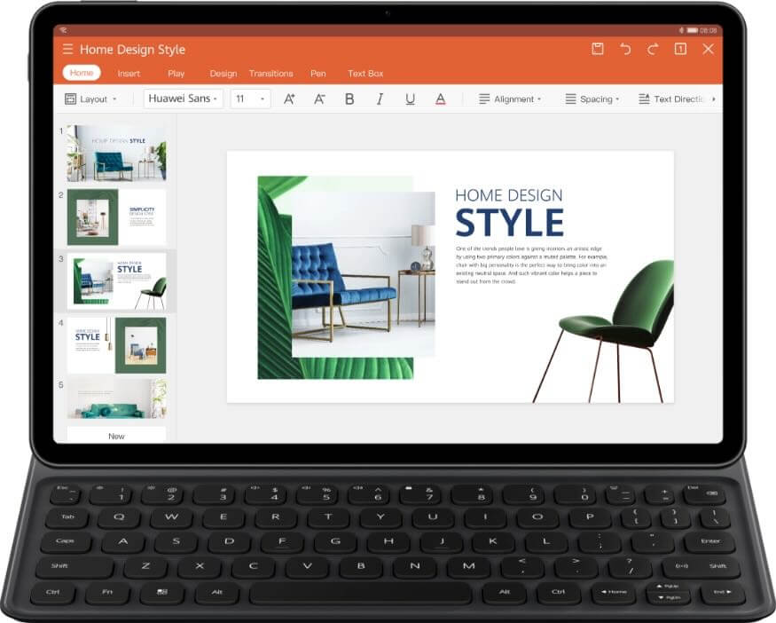776x623 pixels.
Task: Toggle underline formatting
Action: [410, 99]
